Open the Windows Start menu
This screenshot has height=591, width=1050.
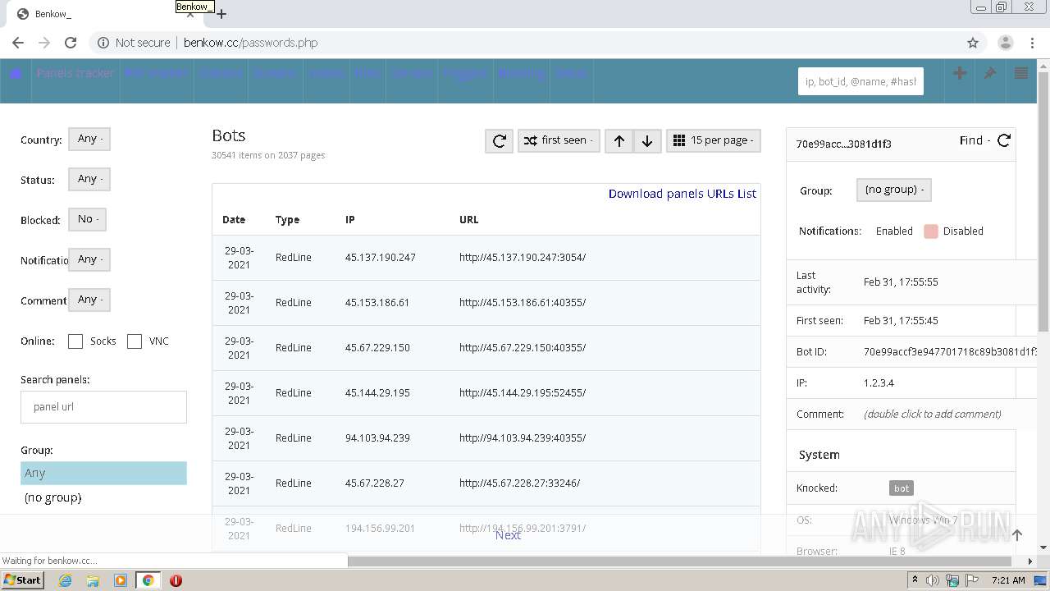pos(22,580)
